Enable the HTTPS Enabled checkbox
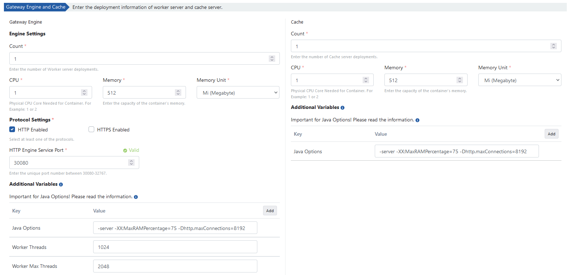570x275 pixels. point(91,130)
